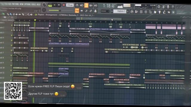The width and height of the screenshot is (191, 107).
Task: Open the Pattern 10 clip menu
Action: [x=19, y=38]
